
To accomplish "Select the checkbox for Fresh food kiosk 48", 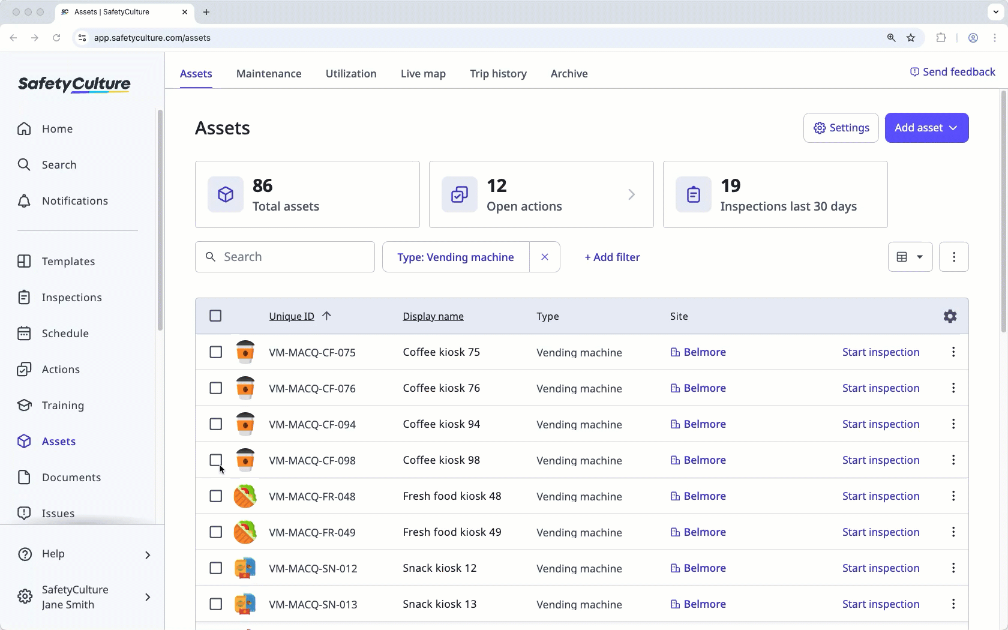I will 215,496.
